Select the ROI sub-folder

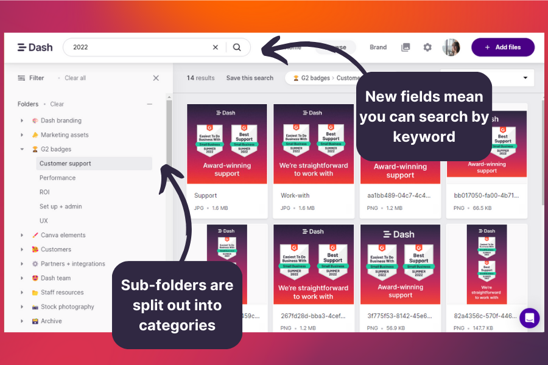[44, 192]
